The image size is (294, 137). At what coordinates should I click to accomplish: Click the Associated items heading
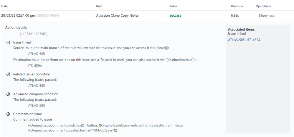[242, 30]
